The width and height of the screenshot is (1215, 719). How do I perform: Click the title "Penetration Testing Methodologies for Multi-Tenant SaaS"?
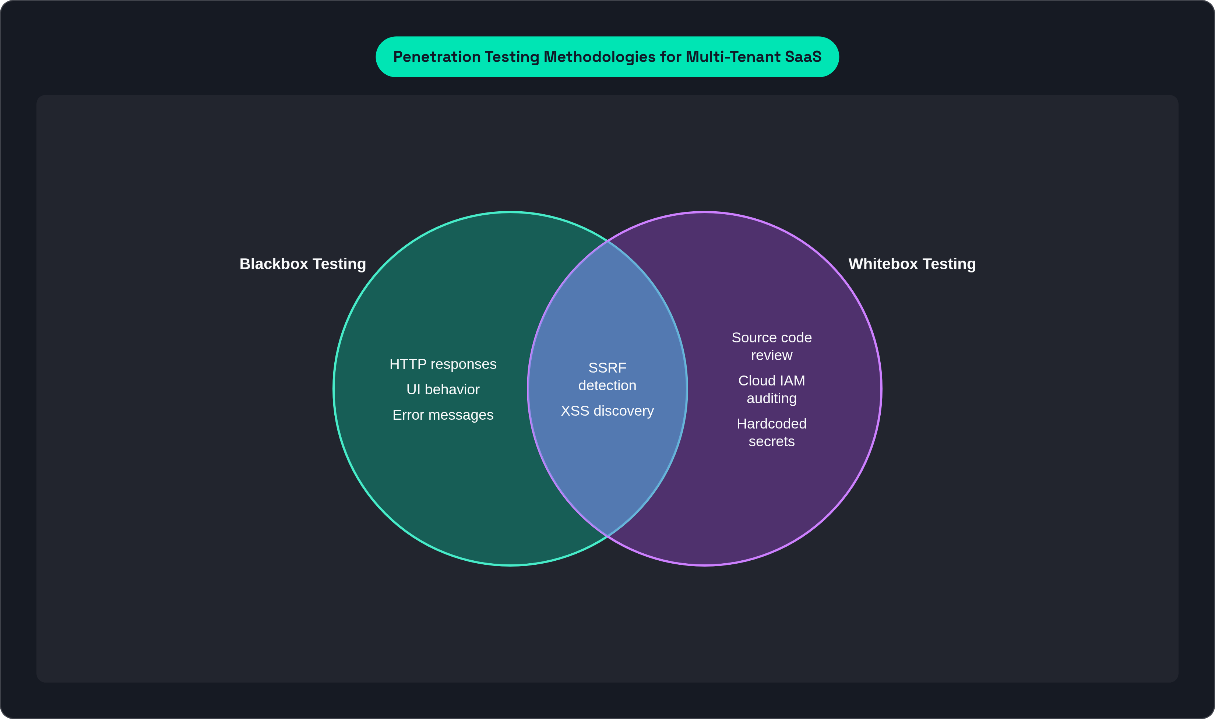pos(607,57)
